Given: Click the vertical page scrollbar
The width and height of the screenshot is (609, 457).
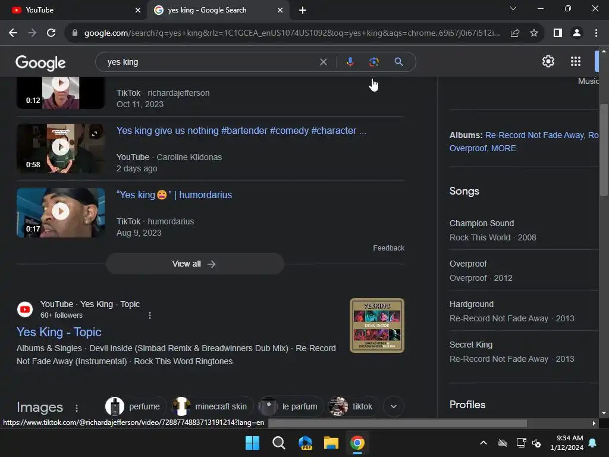Looking at the screenshot, I should click(x=603, y=149).
